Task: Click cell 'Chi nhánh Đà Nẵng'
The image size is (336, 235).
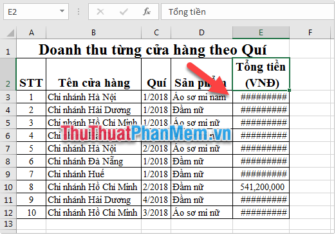Action: (x=93, y=161)
